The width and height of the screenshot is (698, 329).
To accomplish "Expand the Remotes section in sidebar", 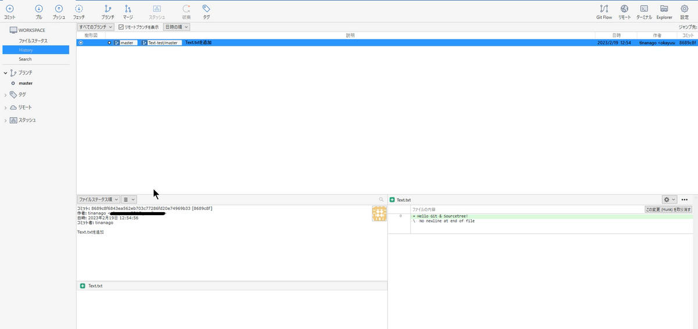I will pyautogui.click(x=6, y=108).
